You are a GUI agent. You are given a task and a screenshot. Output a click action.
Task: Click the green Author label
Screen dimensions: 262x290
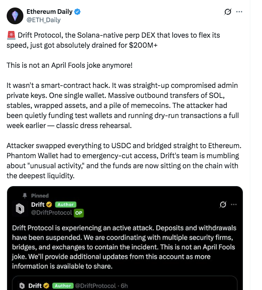(x=65, y=205)
